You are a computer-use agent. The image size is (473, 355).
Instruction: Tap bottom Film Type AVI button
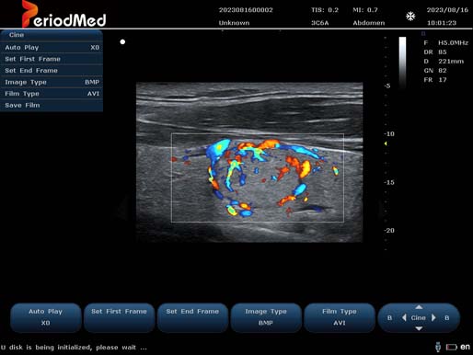pos(340,317)
